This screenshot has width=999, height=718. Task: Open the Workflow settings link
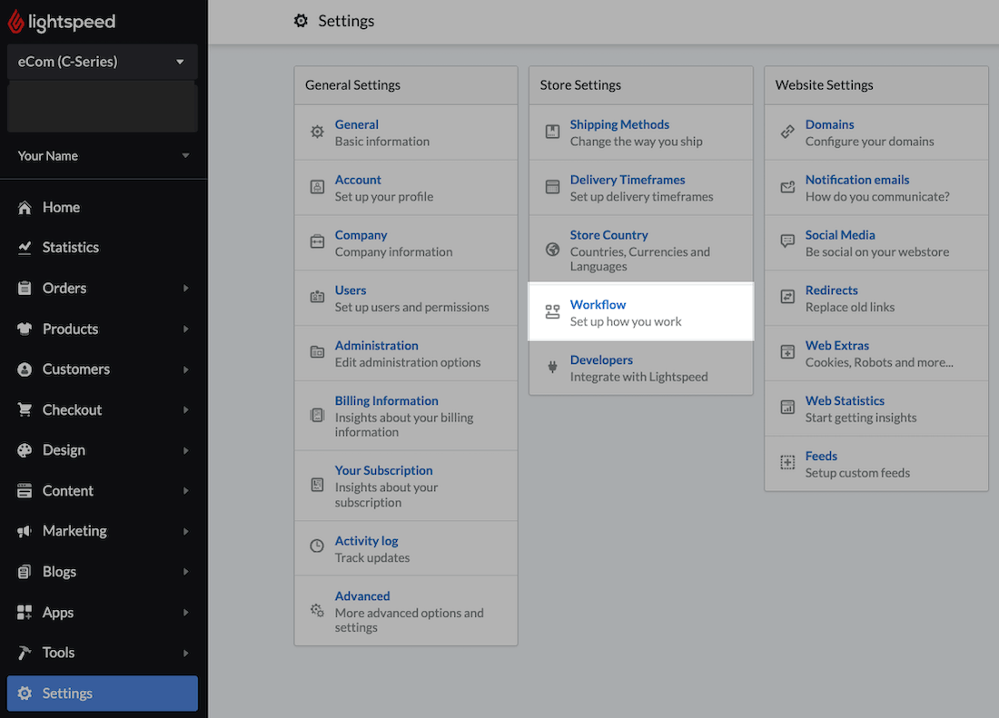pos(598,304)
